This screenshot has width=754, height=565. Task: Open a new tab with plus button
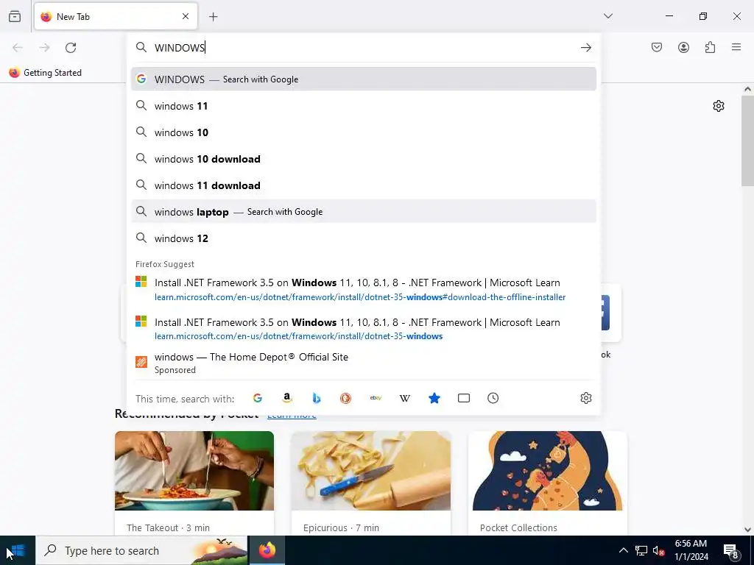point(213,17)
